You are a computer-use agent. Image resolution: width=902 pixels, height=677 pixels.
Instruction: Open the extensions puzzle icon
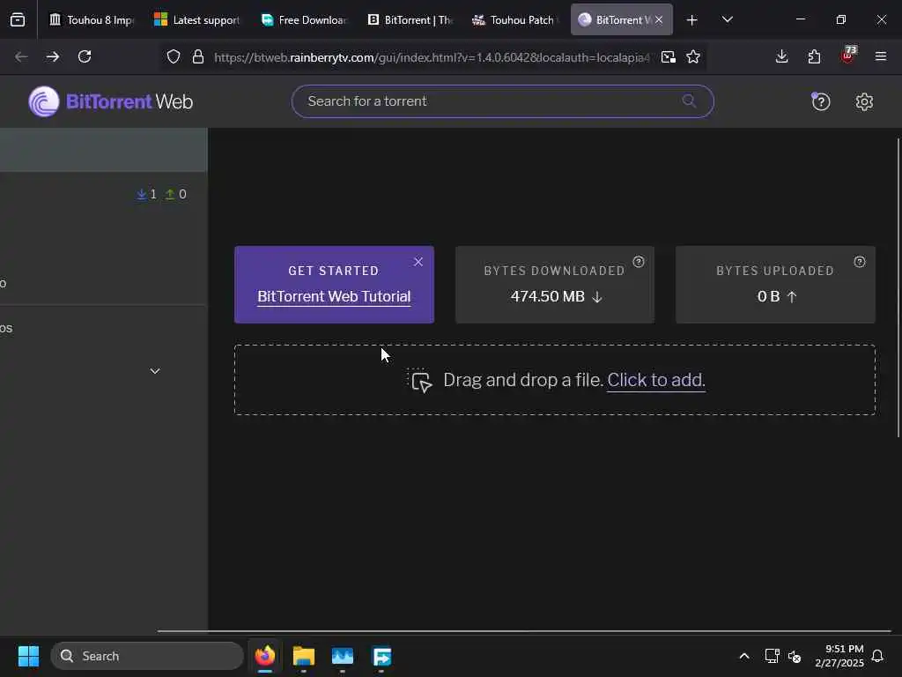[x=814, y=56]
